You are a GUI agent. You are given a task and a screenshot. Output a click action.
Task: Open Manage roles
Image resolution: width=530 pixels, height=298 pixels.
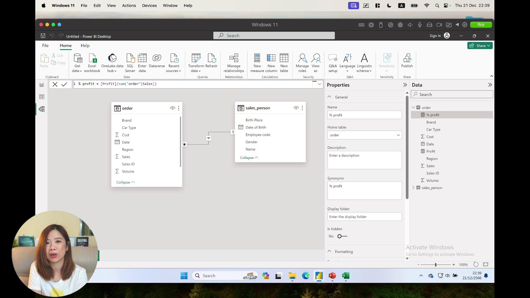click(302, 63)
